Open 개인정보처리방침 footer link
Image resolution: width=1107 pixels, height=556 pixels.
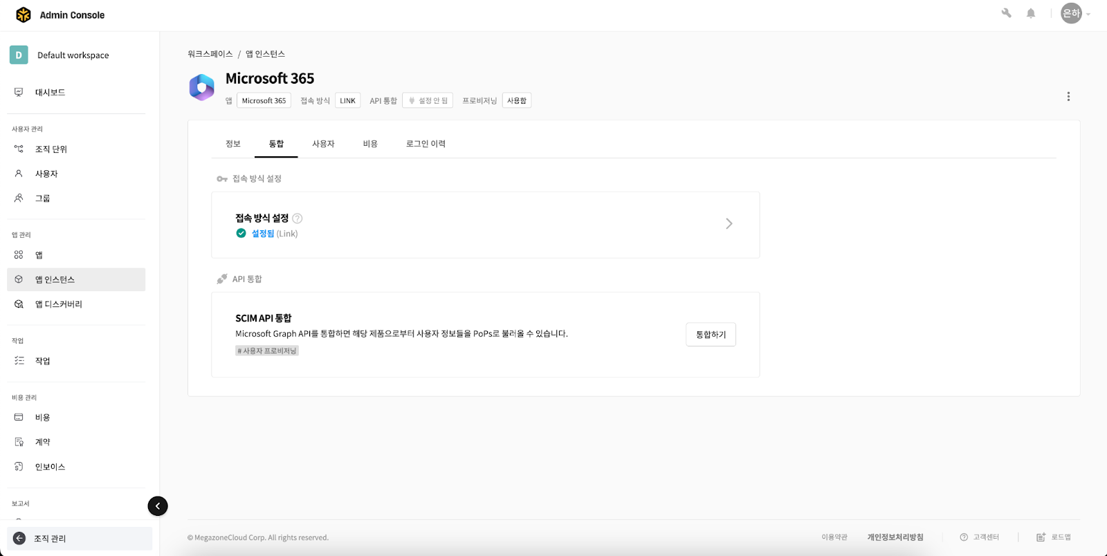point(895,537)
